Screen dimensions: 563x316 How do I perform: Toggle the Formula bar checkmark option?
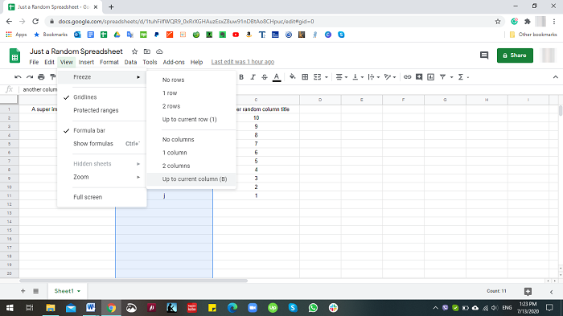tap(102, 130)
